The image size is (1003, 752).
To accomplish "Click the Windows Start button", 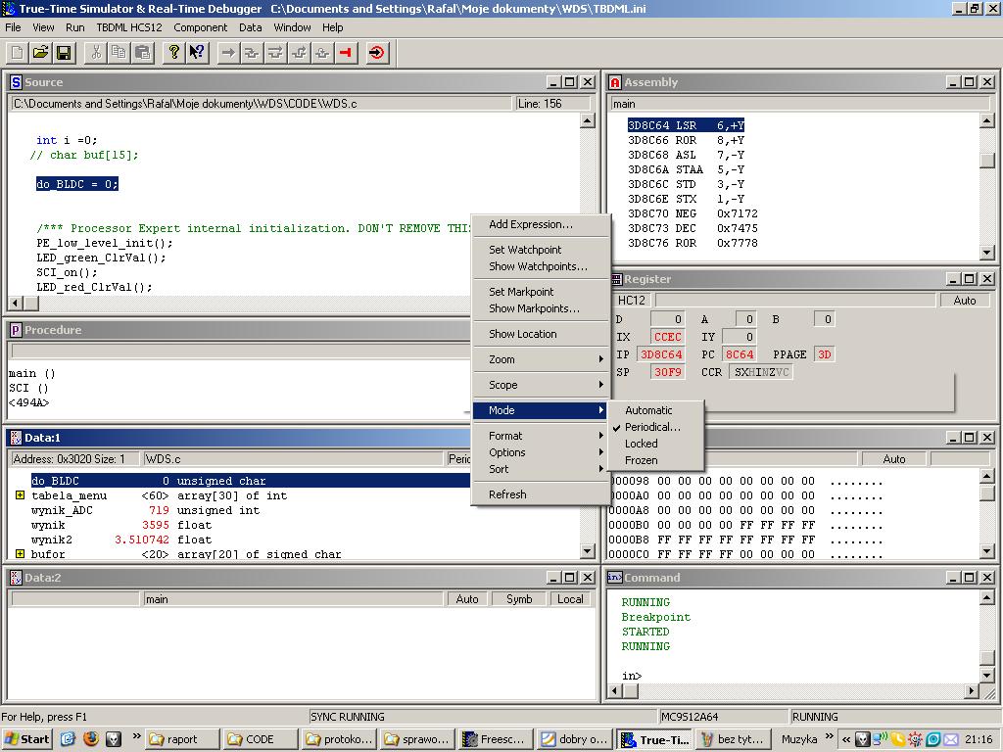I will point(26,738).
